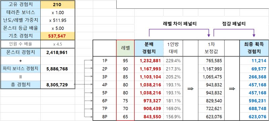269x121 pixels.
Task: Click the 테러존 보너스 x 1.00 cell
Action: point(58,12)
